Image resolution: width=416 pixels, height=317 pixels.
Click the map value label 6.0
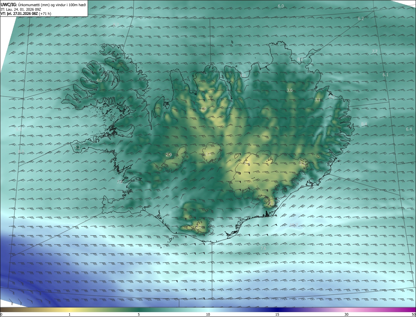tap(281, 6)
